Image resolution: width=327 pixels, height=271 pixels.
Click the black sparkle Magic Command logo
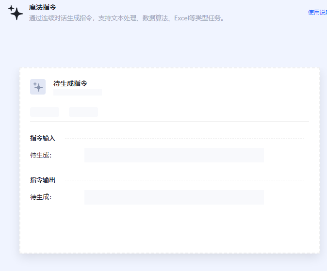(x=16, y=13)
